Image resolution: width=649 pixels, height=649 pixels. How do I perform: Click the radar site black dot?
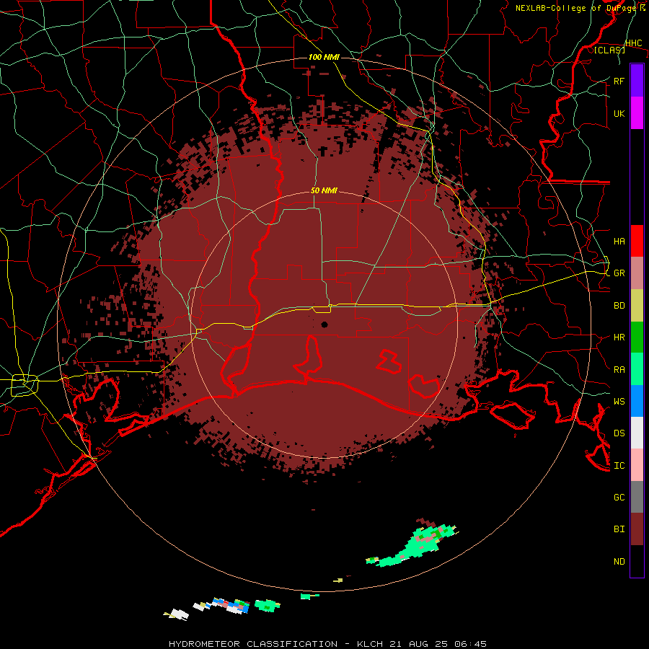pyautogui.click(x=324, y=324)
